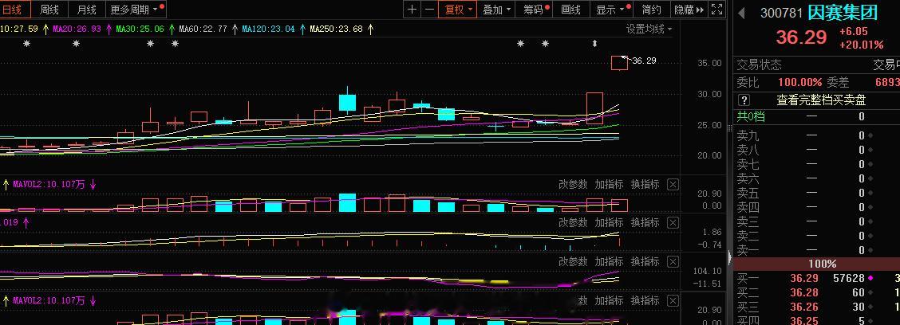Open the 设置均线 moving average settings dropdown

tap(649, 29)
